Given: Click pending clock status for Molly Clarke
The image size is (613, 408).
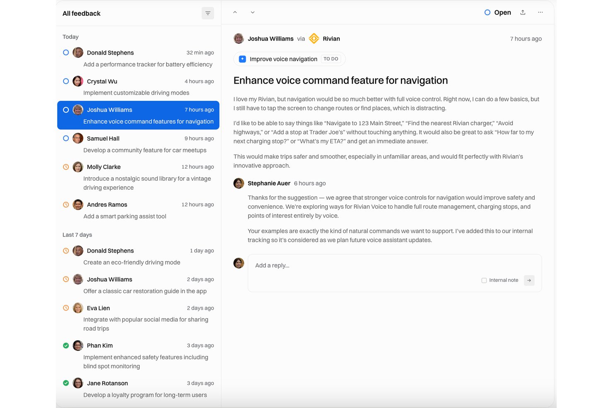Looking at the screenshot, I should click(x=66, y=167).
